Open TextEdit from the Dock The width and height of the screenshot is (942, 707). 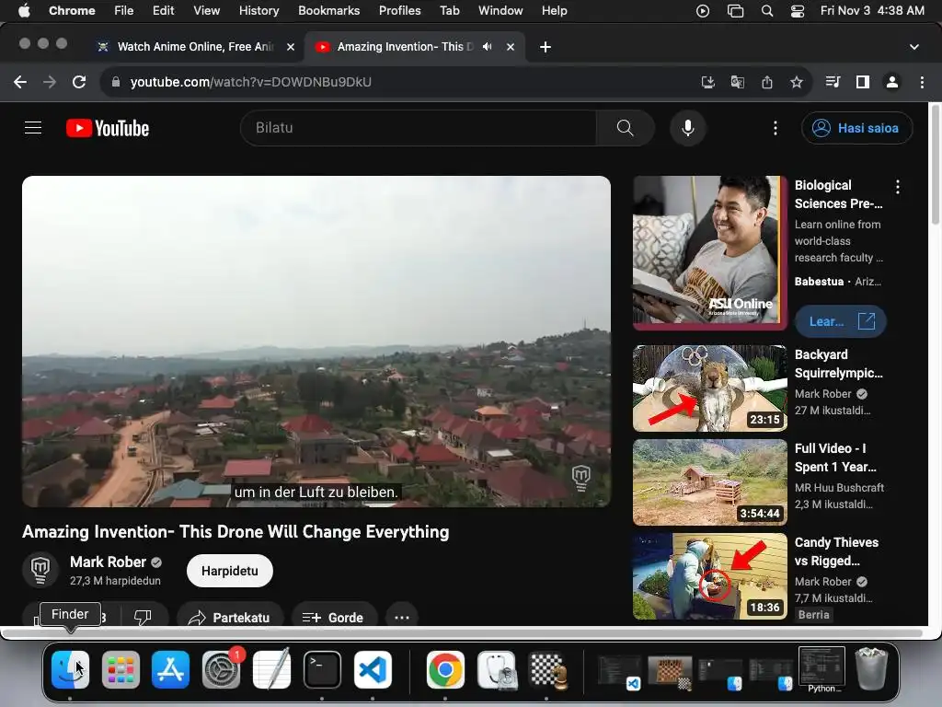point(271,670)
